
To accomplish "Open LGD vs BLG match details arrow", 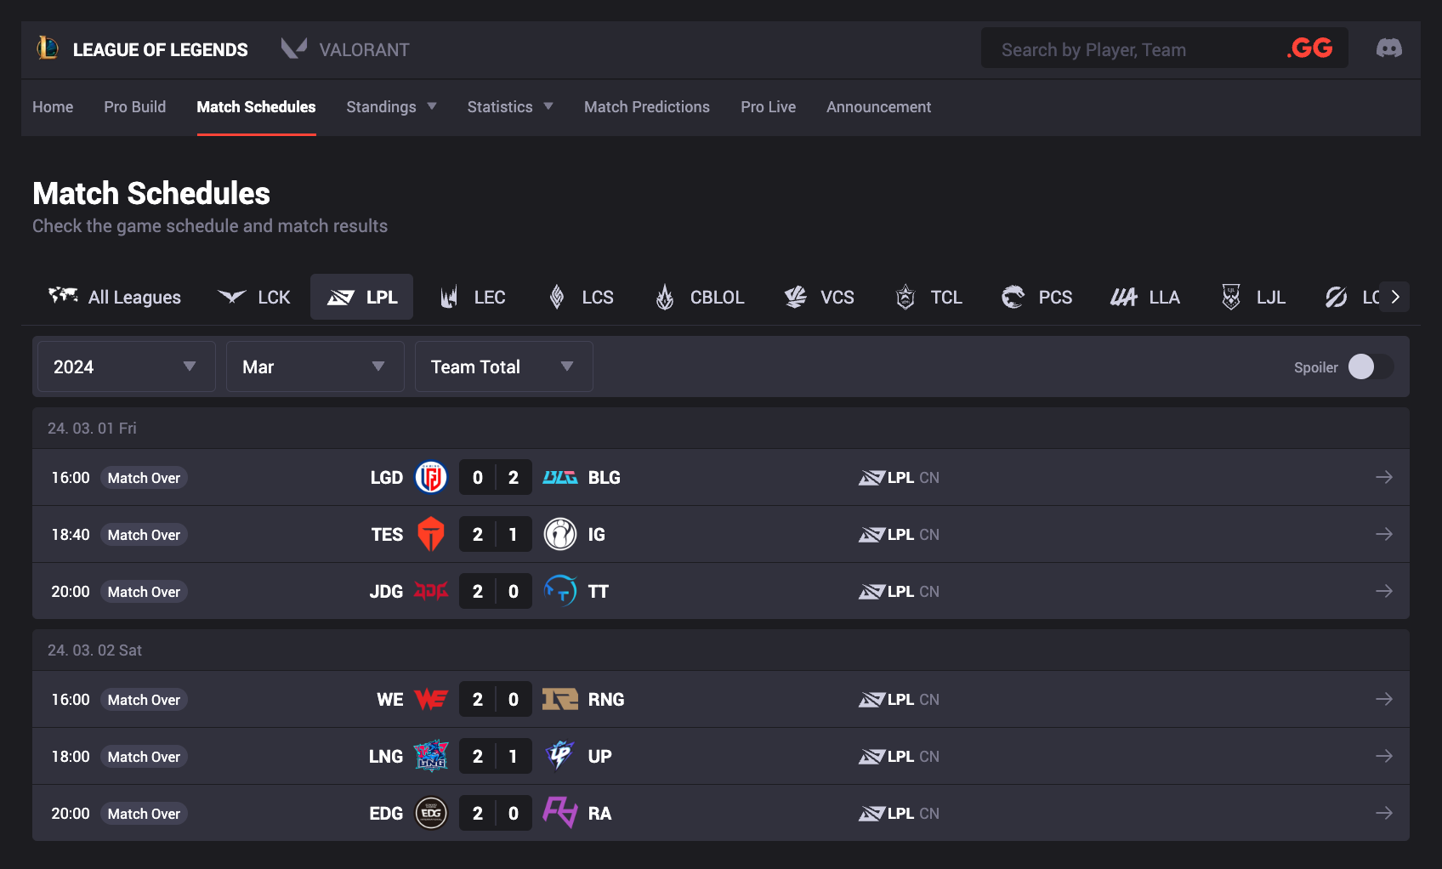I will pyautogui.click(x=1384, y=477).
